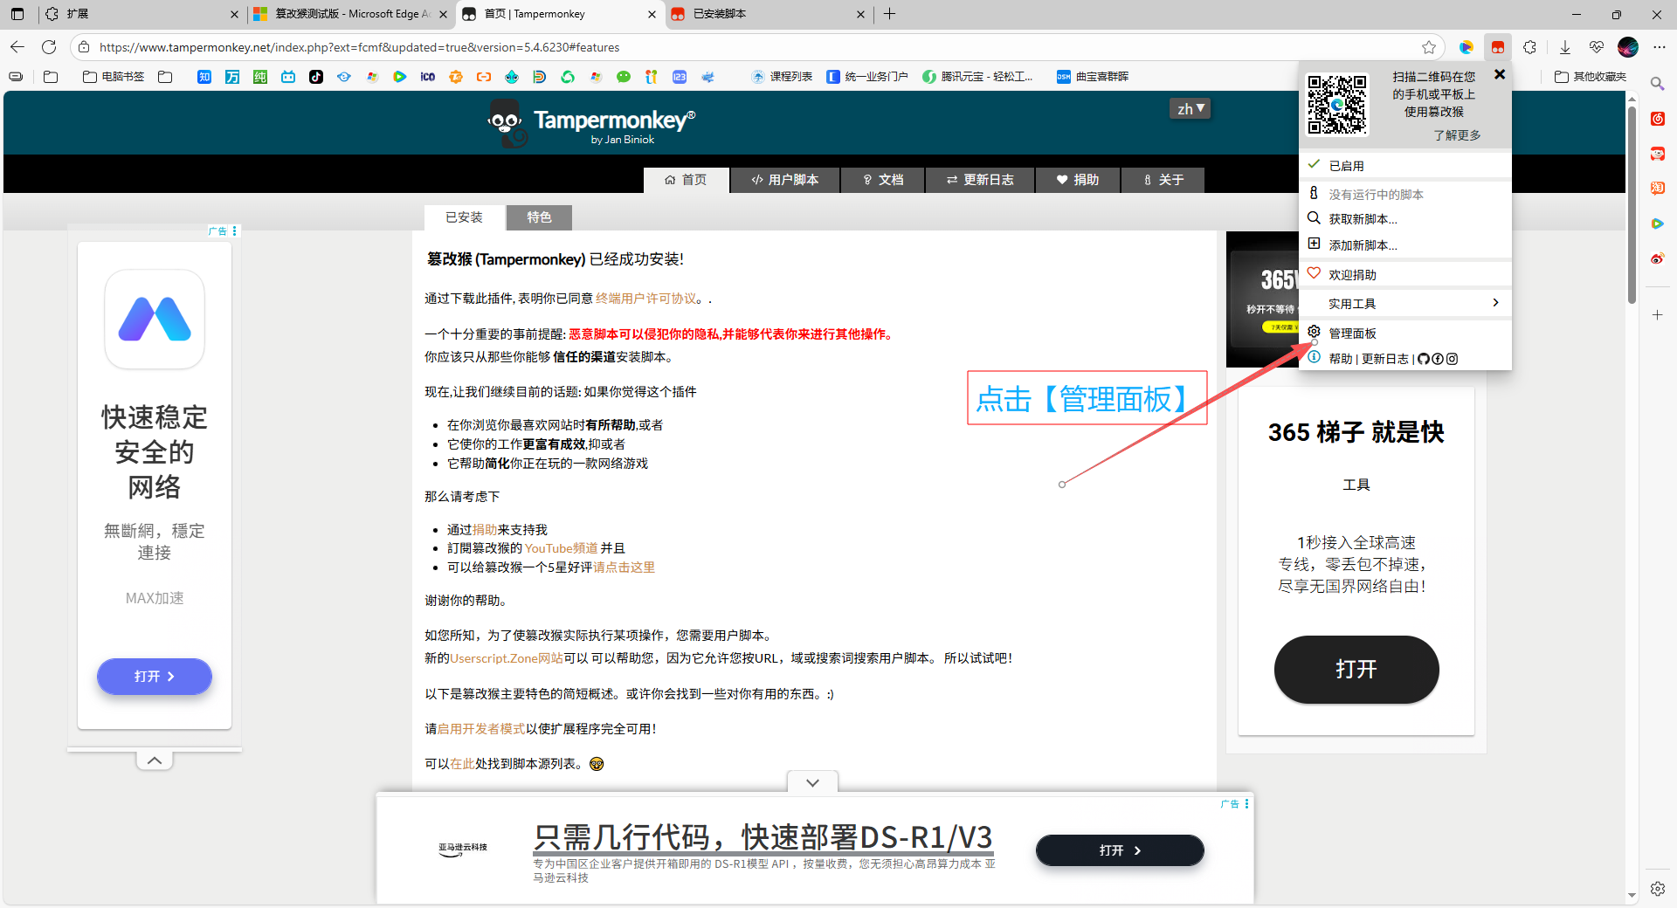Click the Tampermonkey extension icon in the toolbar
This screenshot has height=908, width=1677.
1499,47
